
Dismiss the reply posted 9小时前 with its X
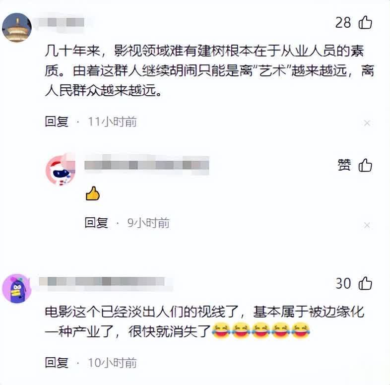click(x=367, y=225)
